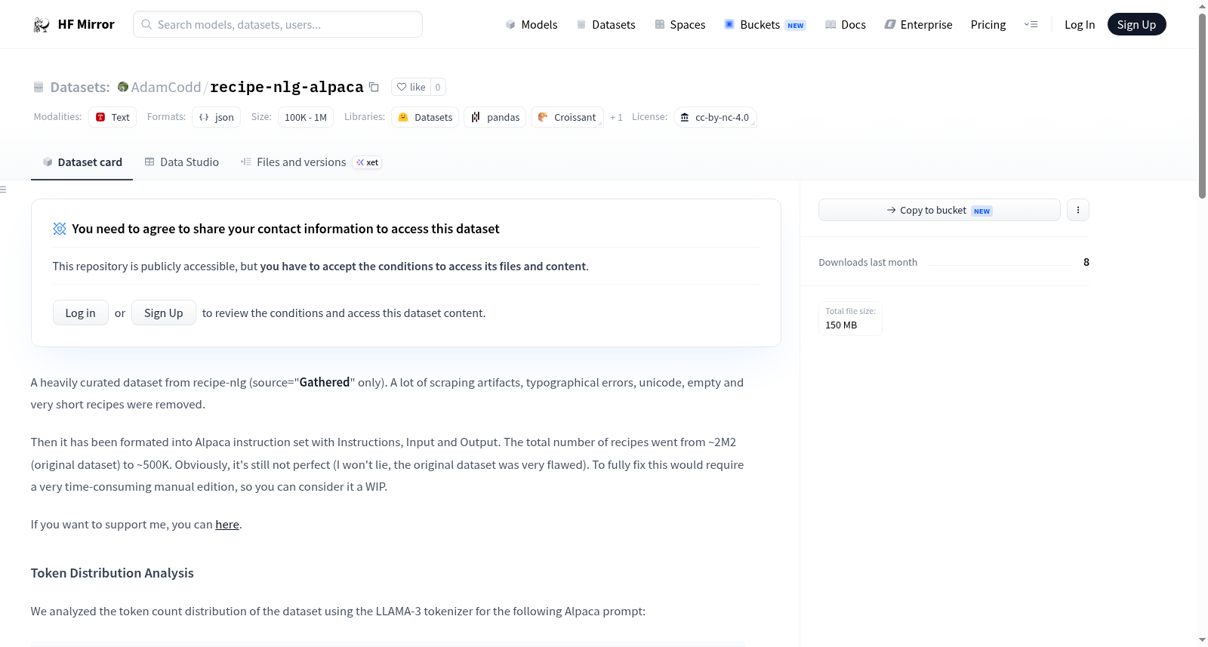Click the Sign Up header button
Screen dimensions: 1208x647
point(1136,25)
